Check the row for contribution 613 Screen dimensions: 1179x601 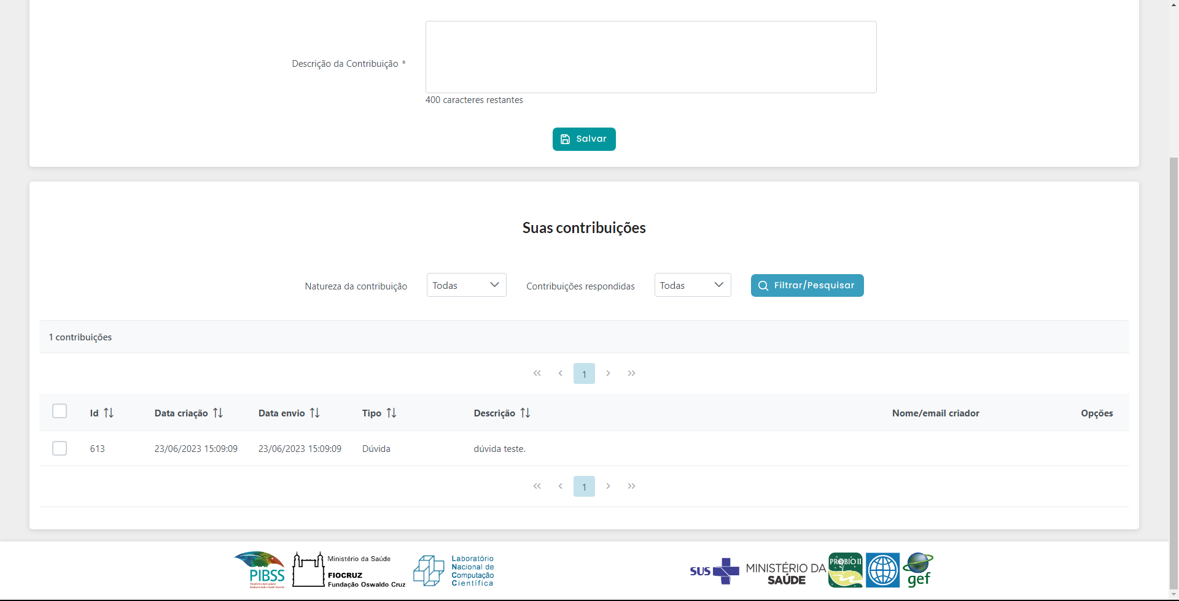(60, 448)
